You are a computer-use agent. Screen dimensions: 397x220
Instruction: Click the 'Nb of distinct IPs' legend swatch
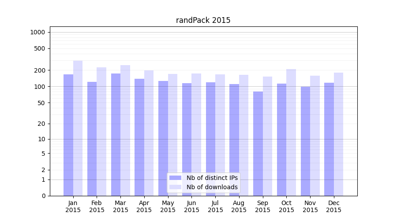pos(175,178)
